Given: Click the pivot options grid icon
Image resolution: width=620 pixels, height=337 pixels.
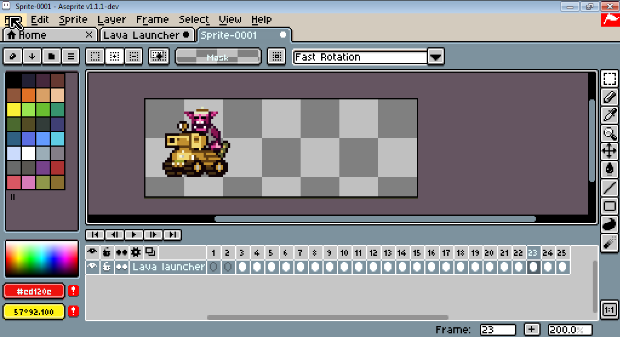Looking at the screenshot, I should 277,56.
